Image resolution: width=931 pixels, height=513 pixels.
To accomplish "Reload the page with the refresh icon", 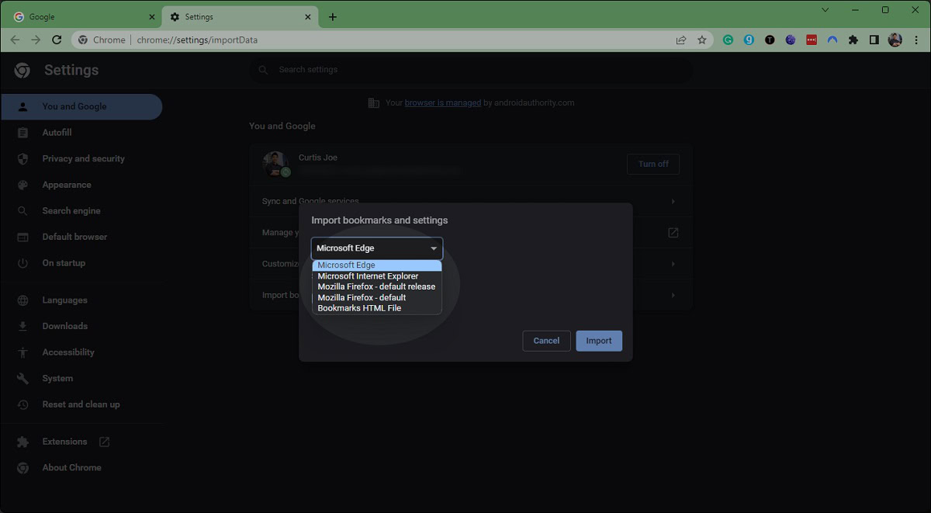I will 57,40.
